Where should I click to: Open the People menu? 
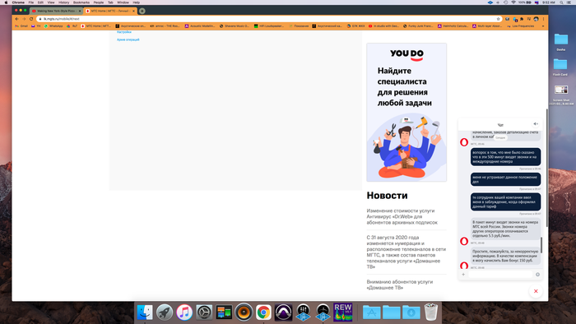[99, 2]
